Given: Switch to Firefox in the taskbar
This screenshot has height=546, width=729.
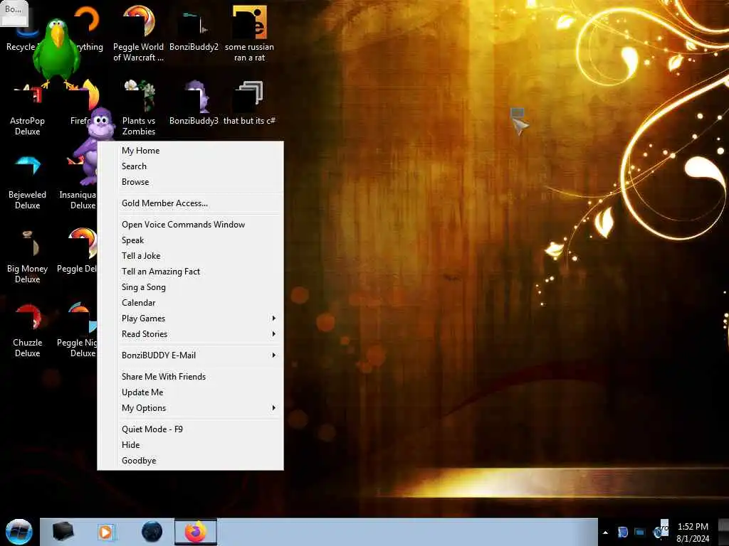Looking at the screenshot, I should click(x=196, y=532).
